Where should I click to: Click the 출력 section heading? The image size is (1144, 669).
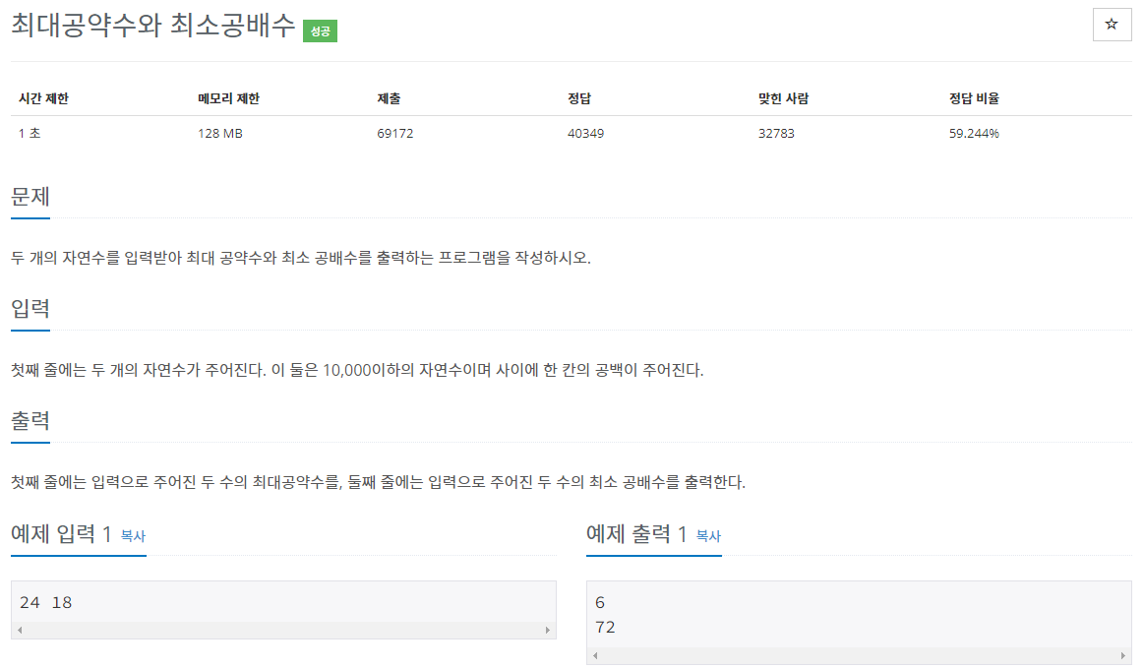point(29,420)
